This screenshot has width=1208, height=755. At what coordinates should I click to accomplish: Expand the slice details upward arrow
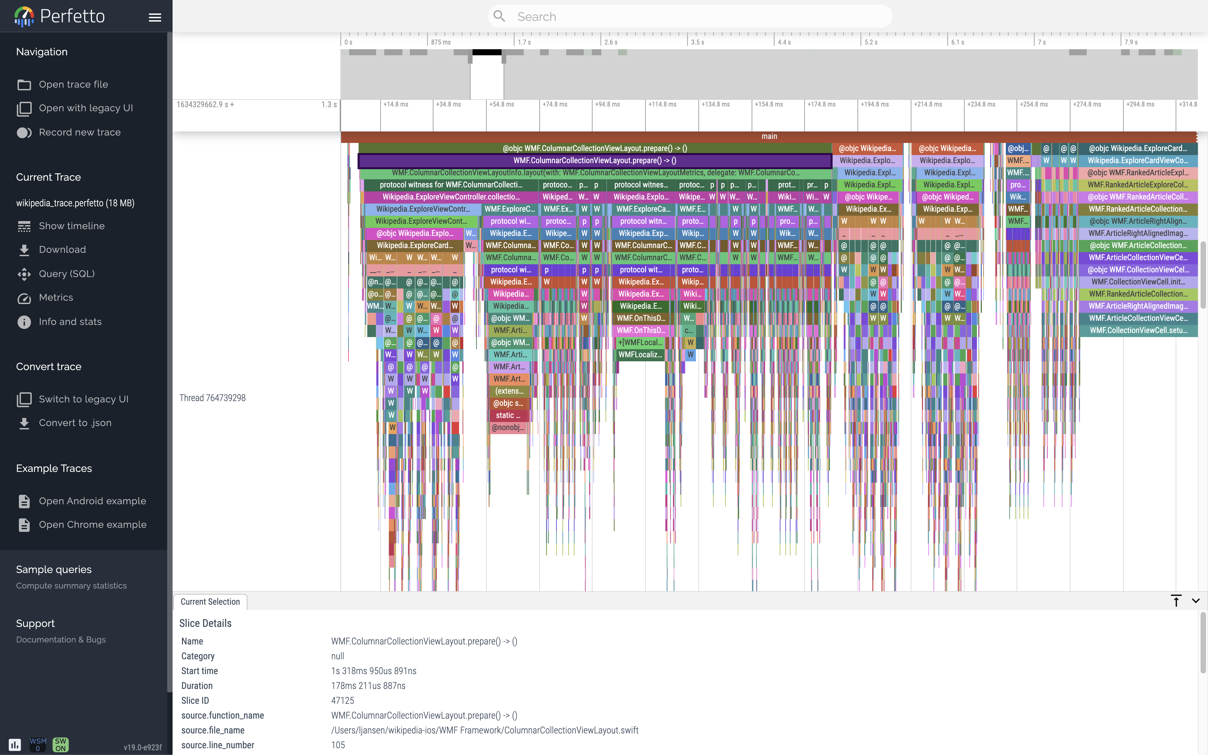click(1176, 601)
